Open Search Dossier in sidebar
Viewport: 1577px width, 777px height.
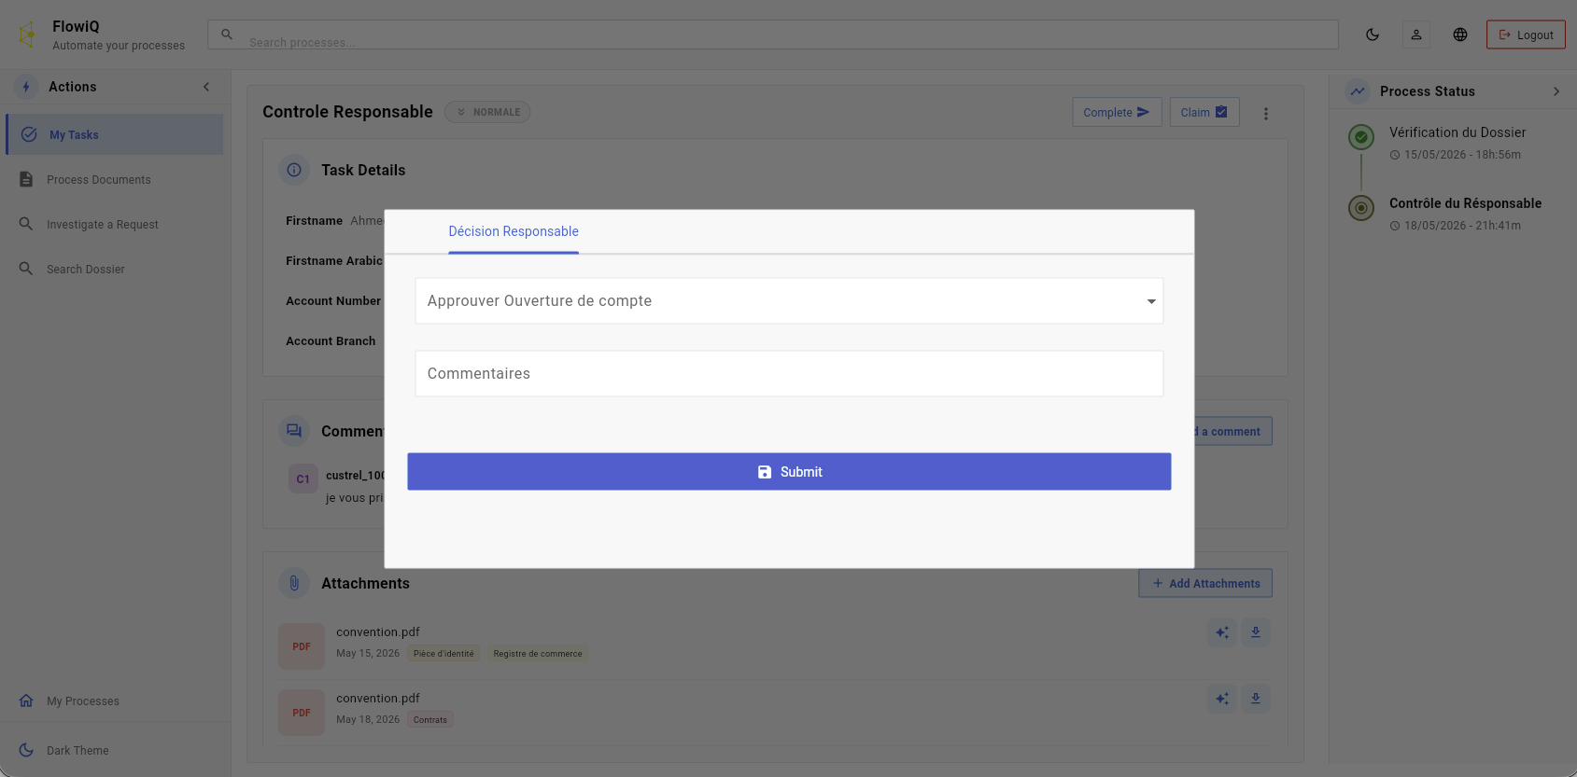tap(115, 269)
